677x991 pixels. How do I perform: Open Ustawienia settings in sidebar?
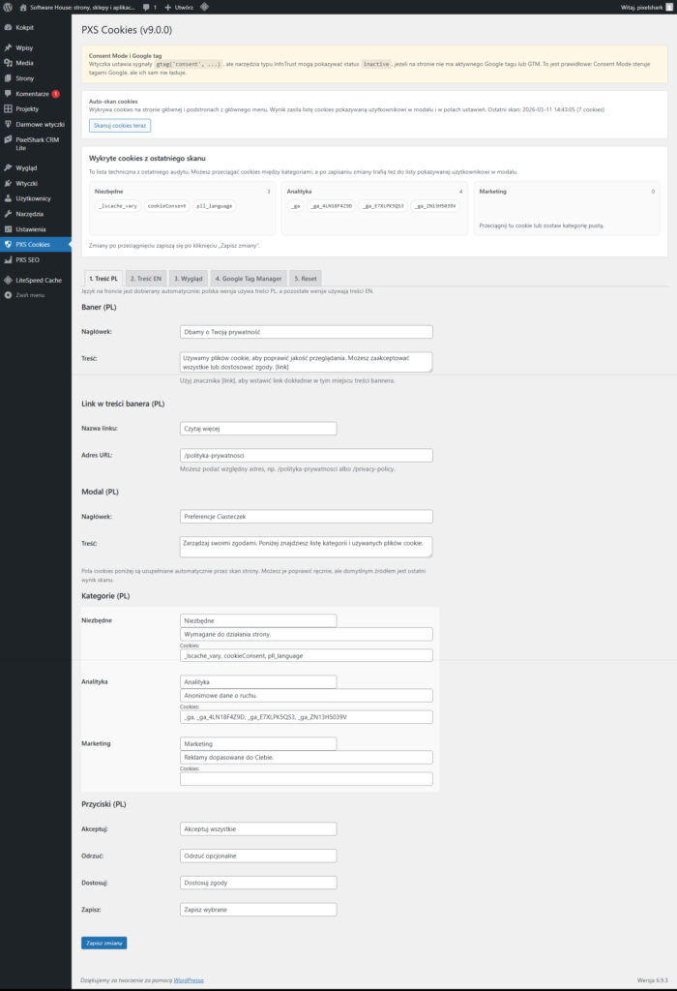(30, 228)
